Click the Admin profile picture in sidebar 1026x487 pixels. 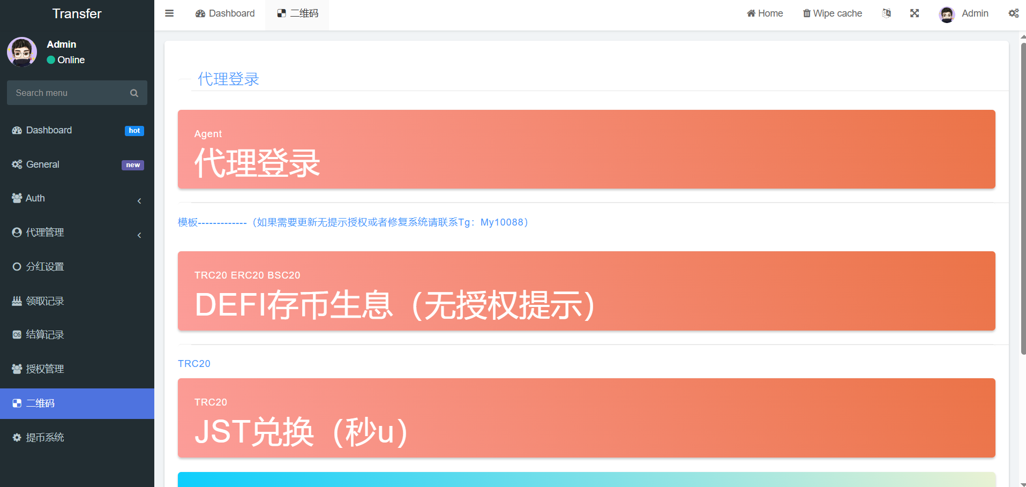[22, 52]
